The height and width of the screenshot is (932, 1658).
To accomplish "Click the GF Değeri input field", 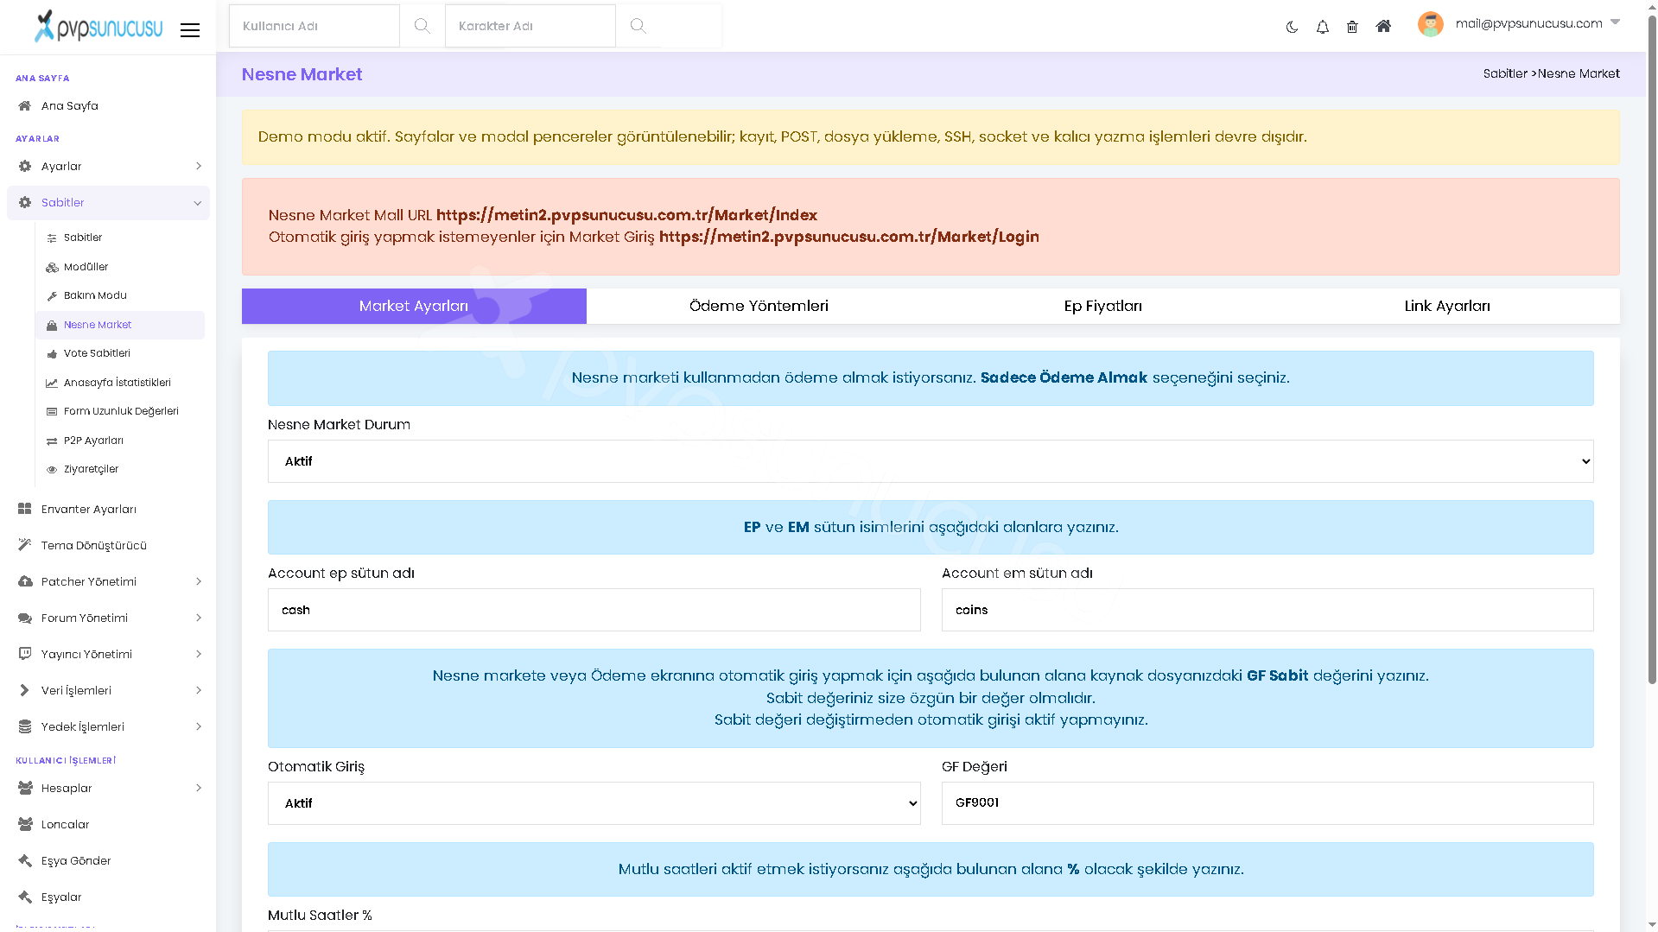I will [x=1267, y=803].
